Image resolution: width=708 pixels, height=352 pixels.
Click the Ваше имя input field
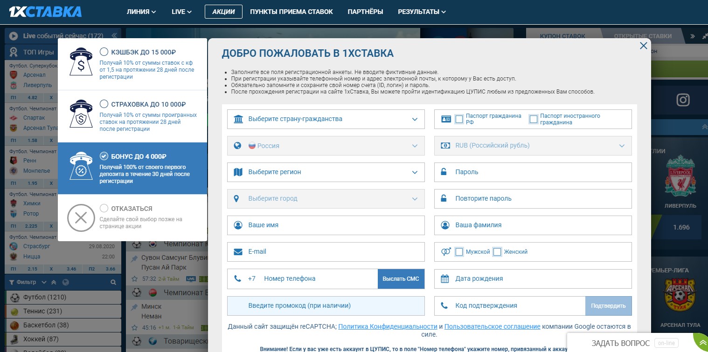coord(326,225)
